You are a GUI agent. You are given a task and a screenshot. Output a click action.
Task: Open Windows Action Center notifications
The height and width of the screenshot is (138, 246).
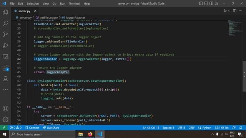pos(240,134)
